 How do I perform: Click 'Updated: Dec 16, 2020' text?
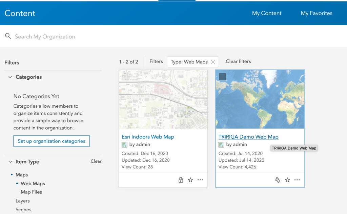[x=146, y=160]
